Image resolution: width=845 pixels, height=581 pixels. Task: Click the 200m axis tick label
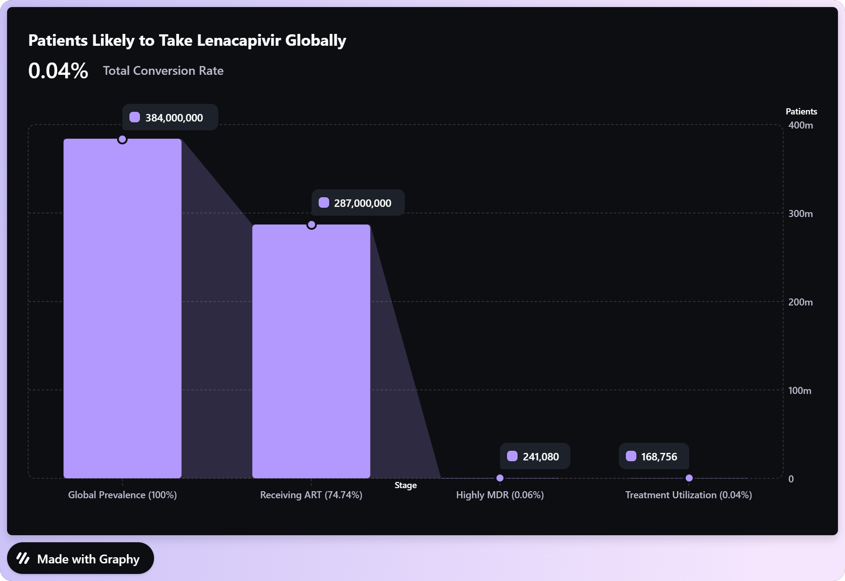tap(801, 302)
